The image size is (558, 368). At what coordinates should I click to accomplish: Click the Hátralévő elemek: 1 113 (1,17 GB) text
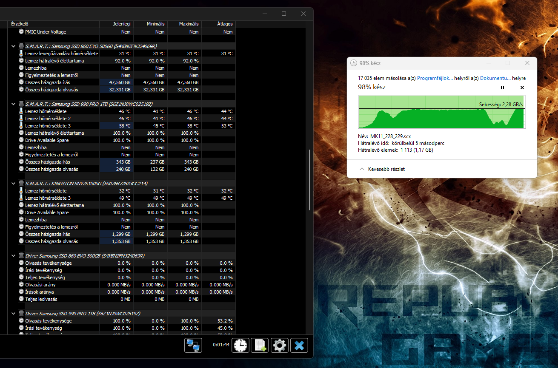pyautogui.click(x=395, y=150)
